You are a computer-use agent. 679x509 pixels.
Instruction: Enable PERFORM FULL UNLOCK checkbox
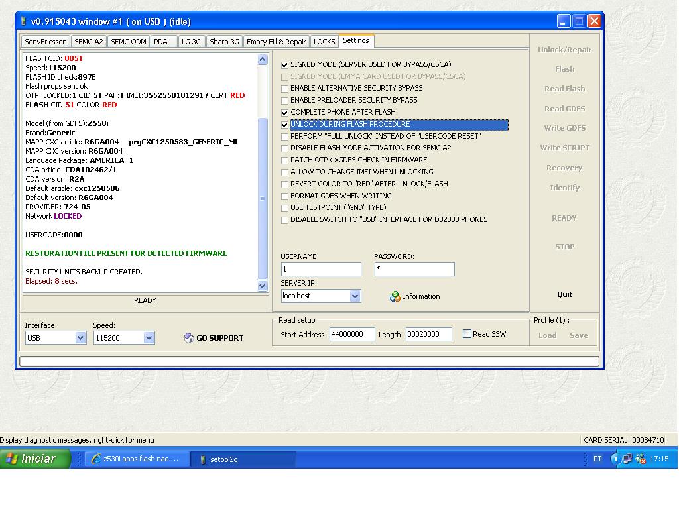click(x=284, y=137)
